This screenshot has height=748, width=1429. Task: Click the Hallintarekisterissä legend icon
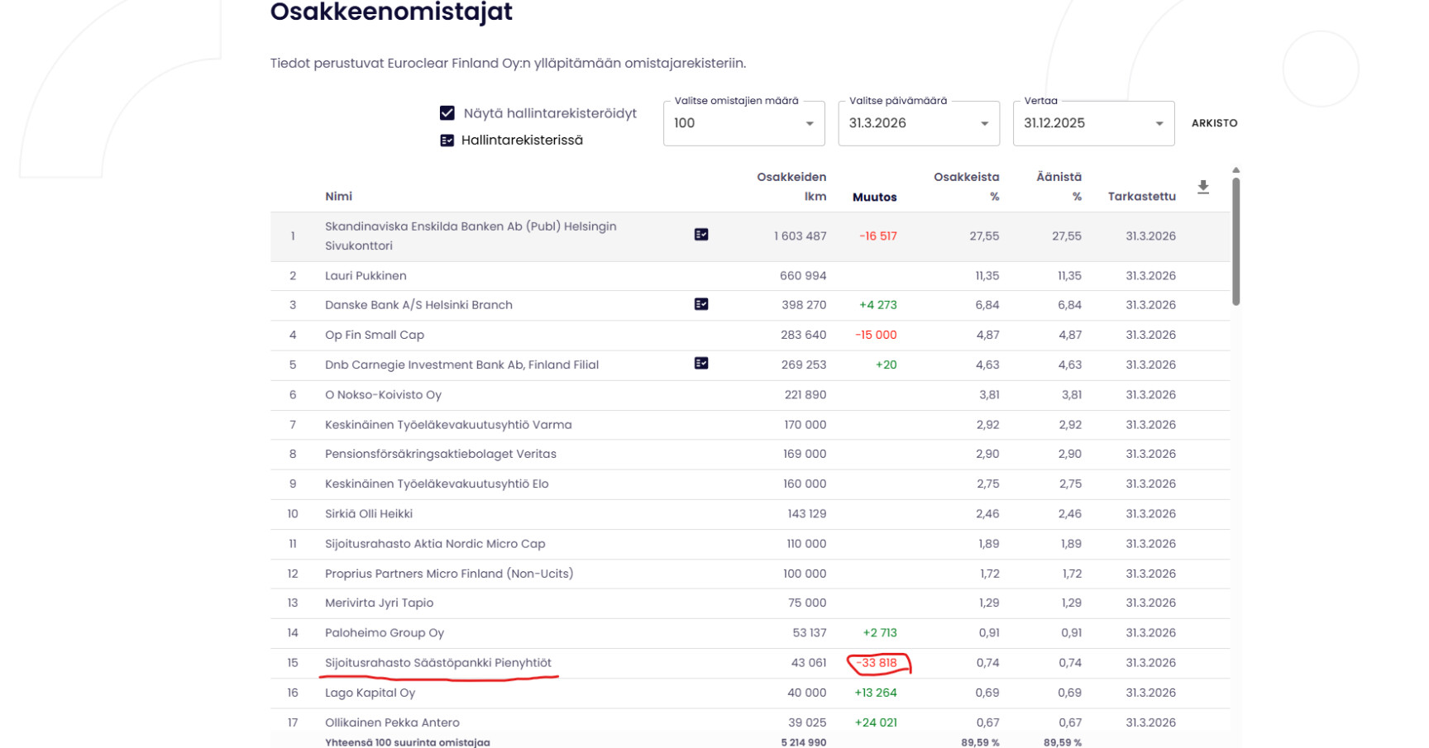click(x=447, y=141)
